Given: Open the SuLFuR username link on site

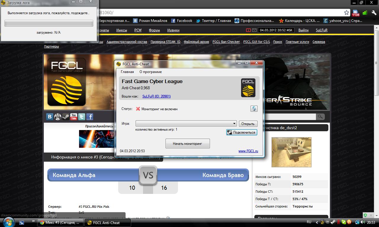Looking at the screenshot, I should pyautogui.click(x=322, y=30).
